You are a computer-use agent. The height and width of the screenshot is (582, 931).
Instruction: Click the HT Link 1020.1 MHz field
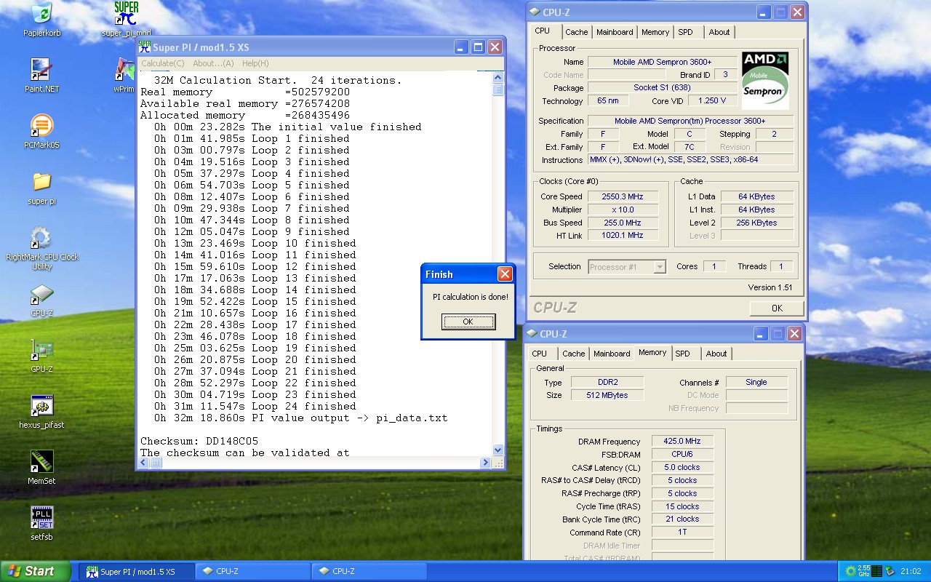click(623, 236)
